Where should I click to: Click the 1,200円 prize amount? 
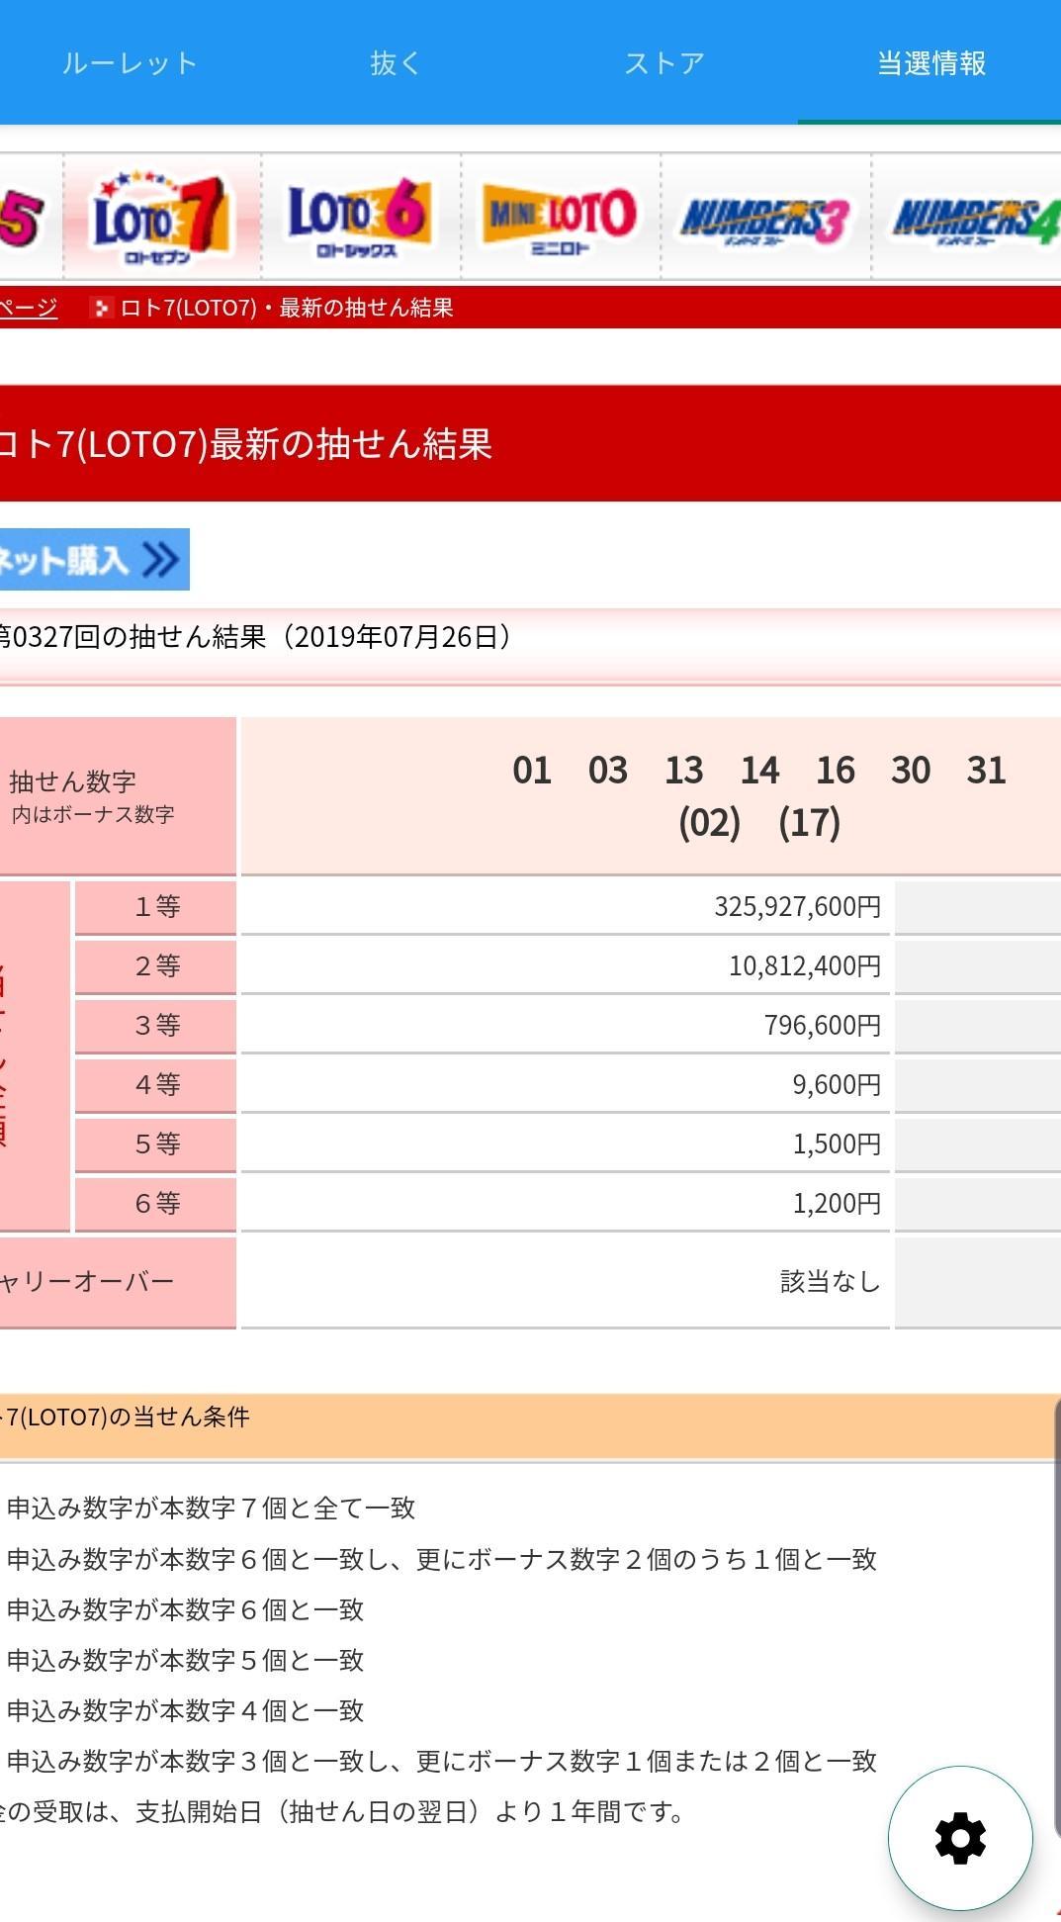837,1203
